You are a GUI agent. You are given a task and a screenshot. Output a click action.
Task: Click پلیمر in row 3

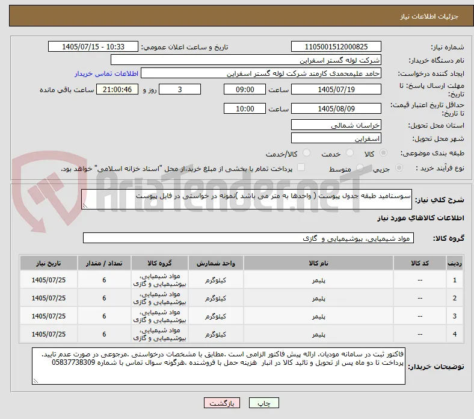(318, 316)
